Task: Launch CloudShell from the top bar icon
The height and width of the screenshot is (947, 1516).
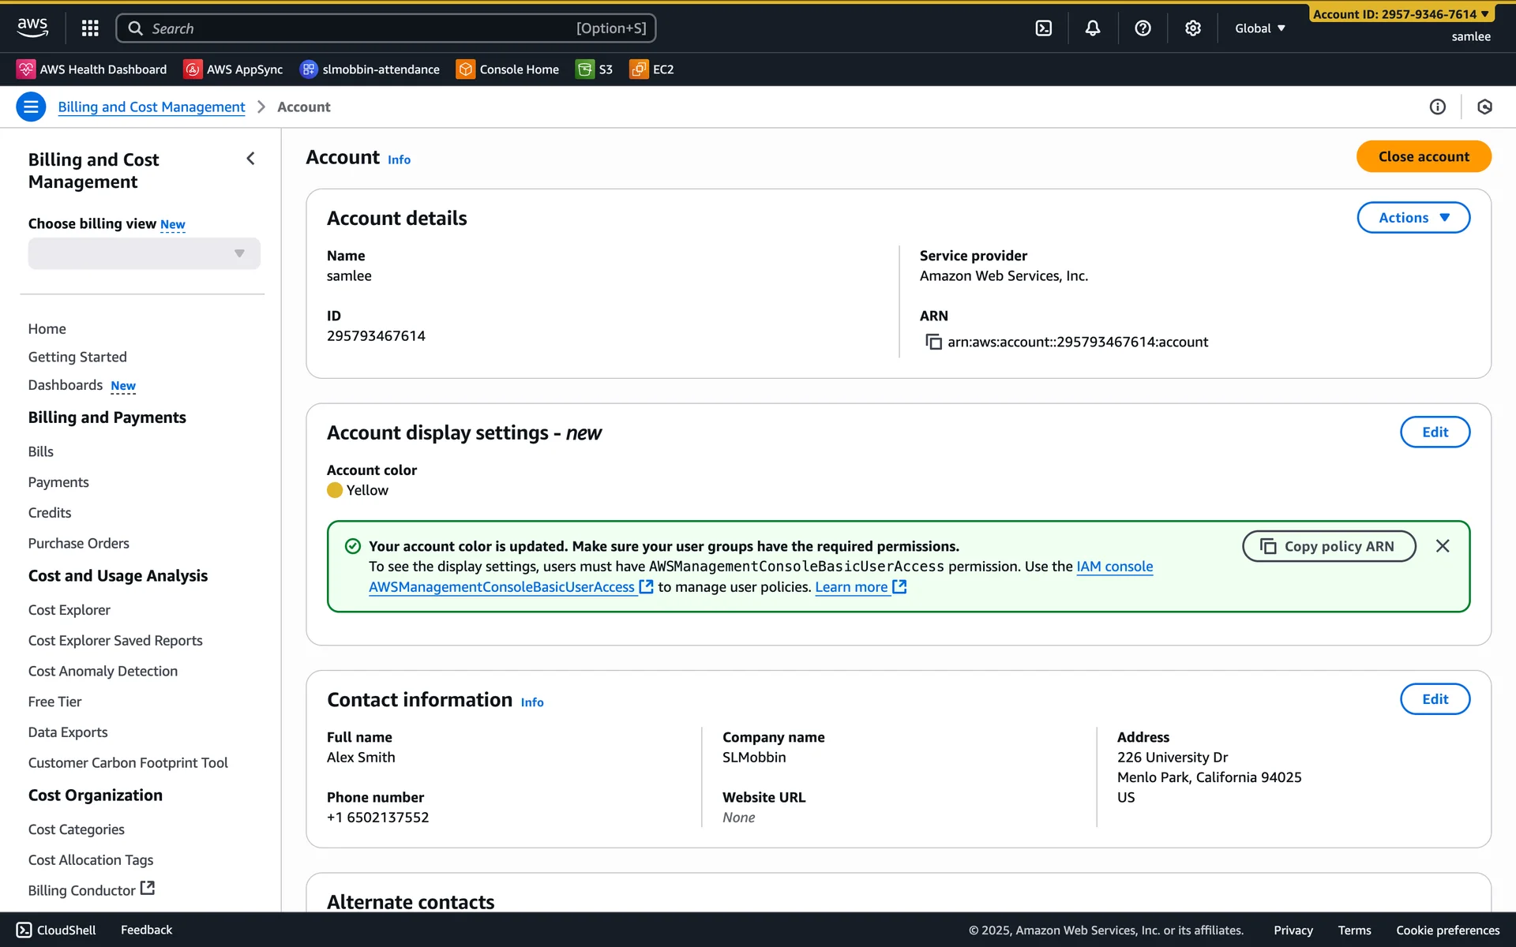Action: (x=1043, y=28)
